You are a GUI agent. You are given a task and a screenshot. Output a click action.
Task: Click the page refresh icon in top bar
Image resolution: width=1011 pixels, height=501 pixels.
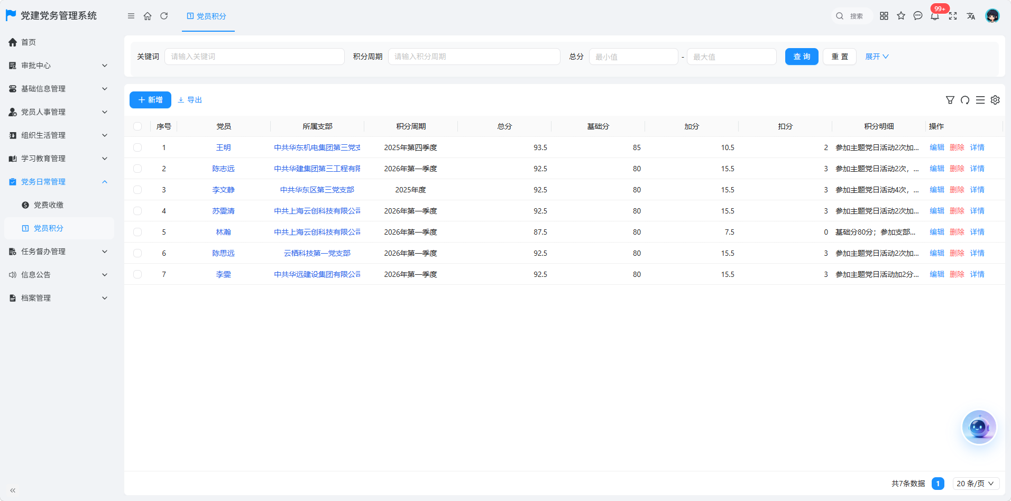point(164,16)
